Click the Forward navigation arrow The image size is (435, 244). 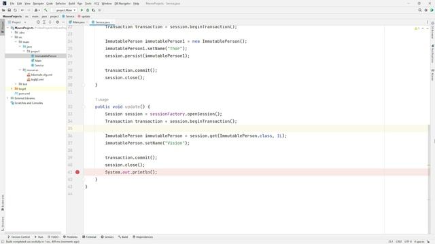click(x=29, y=10)
